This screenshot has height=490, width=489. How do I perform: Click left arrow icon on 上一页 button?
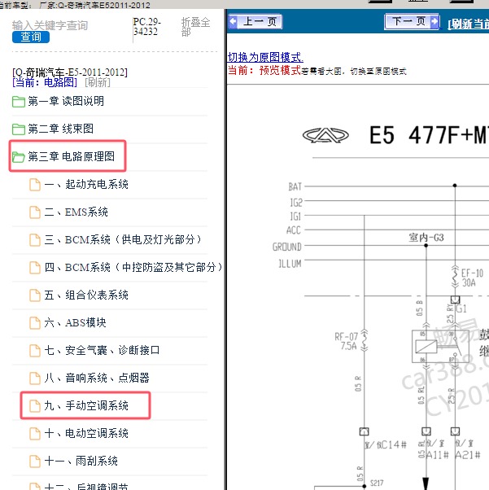coord(233,21)
